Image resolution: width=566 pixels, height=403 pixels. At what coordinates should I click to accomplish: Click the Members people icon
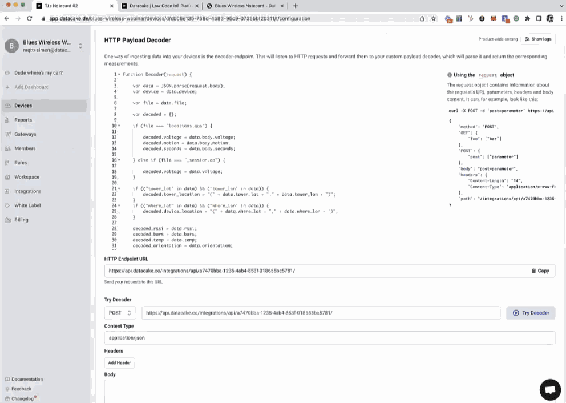click(x=7, y=148)
